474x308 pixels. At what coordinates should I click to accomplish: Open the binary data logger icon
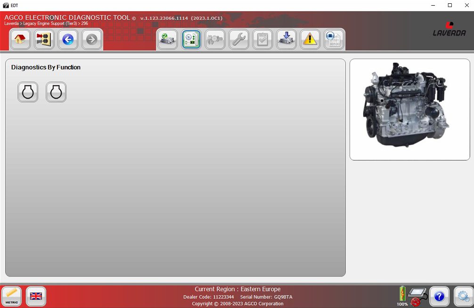[x=333, y=39]
